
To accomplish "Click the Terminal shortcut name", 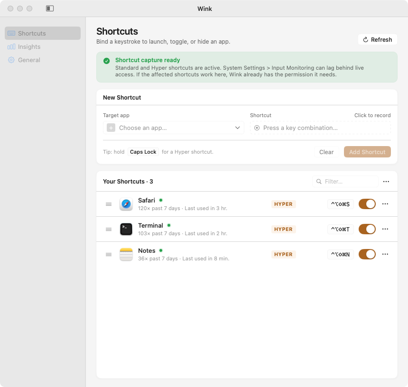I will [150, 225].
